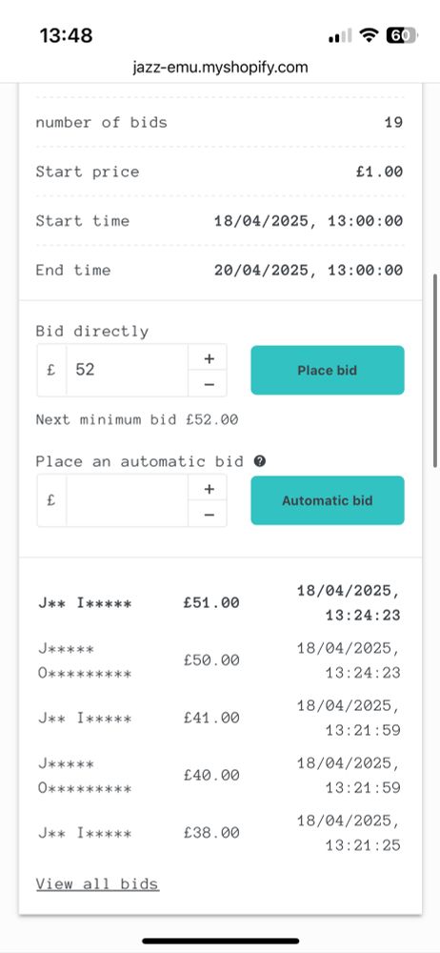Select the £50.00 bid entry
The image size is (440, 953).
pos(219,660)
